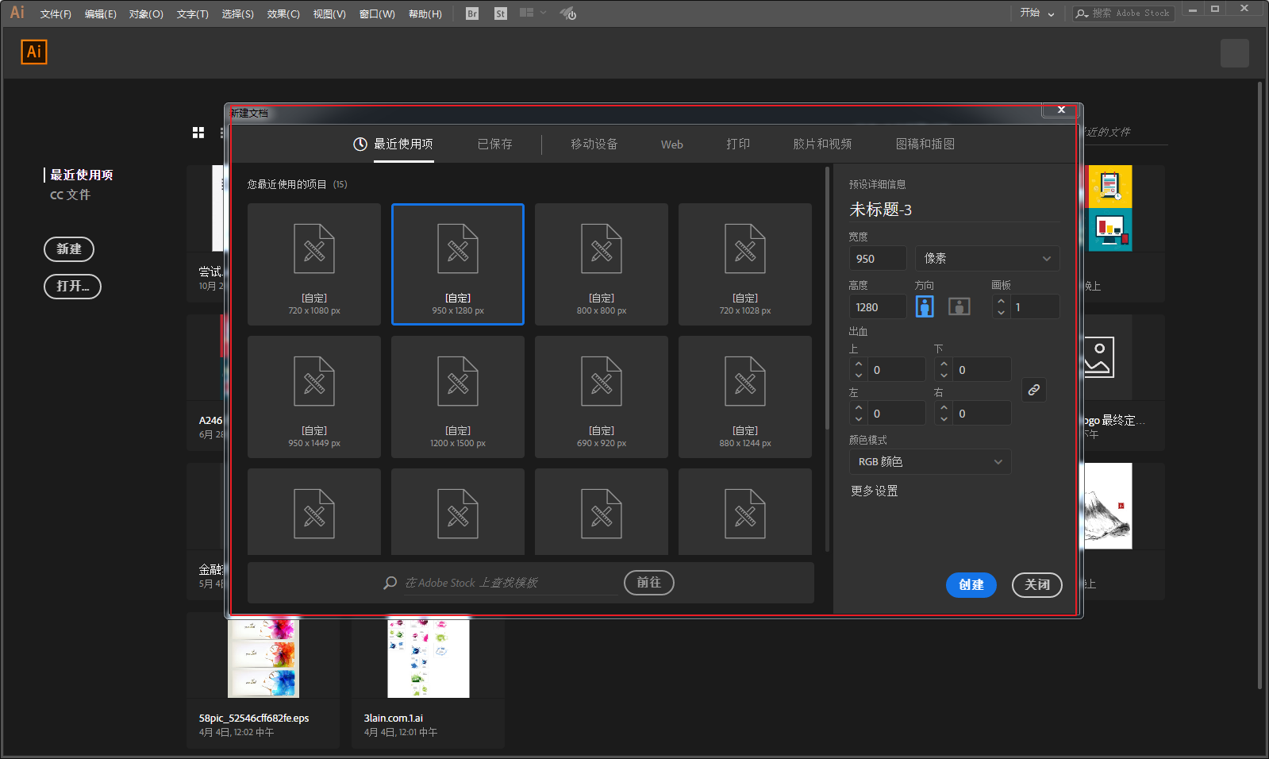Open the 文件(F) menu
The height and width of the screenshot is (759, 1269).
tap(56, 14)
